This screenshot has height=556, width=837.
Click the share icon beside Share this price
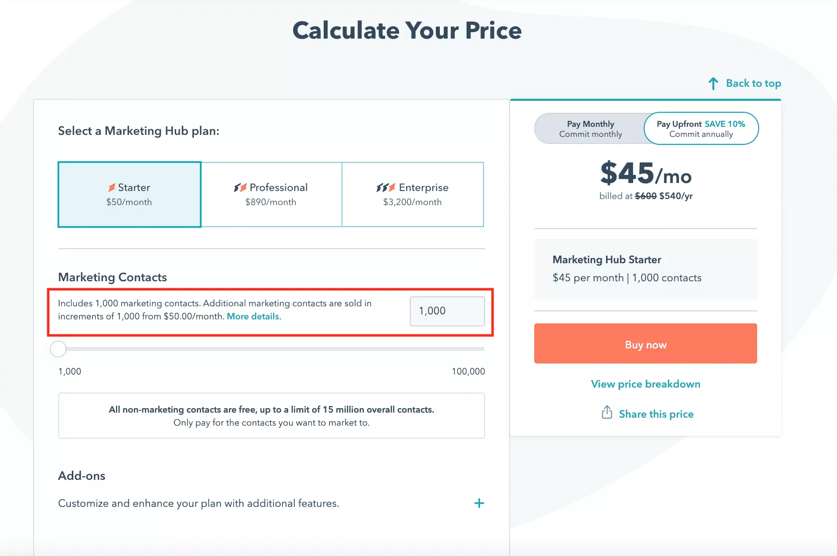(x=607, y=413)
